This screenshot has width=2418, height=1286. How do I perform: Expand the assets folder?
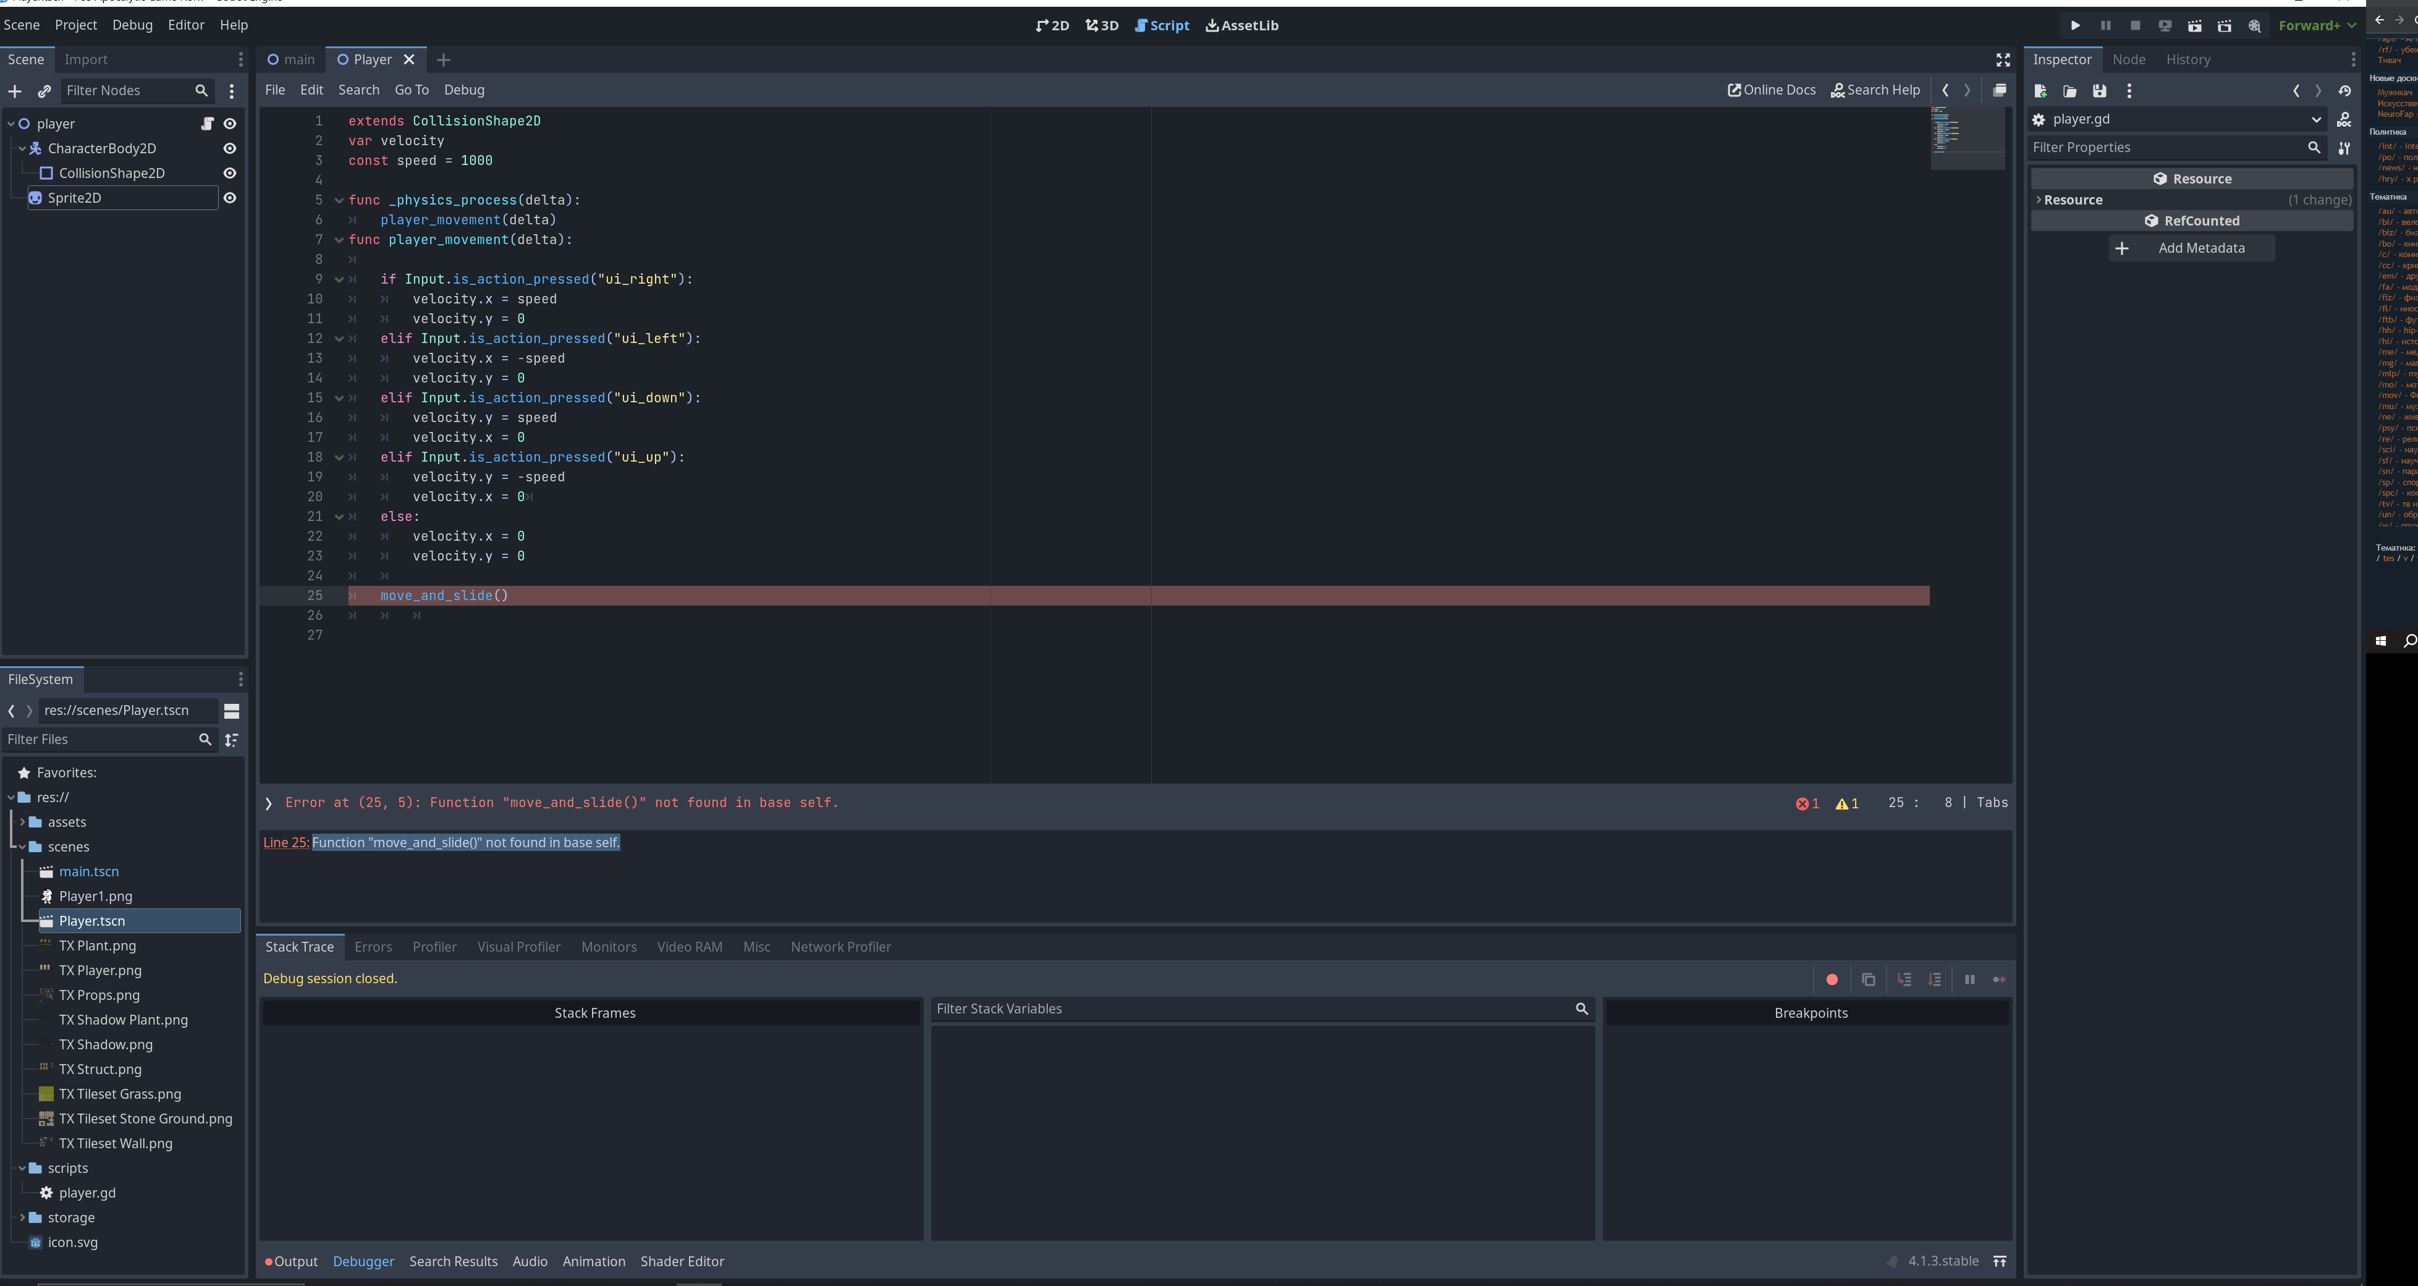click(22, 823)
